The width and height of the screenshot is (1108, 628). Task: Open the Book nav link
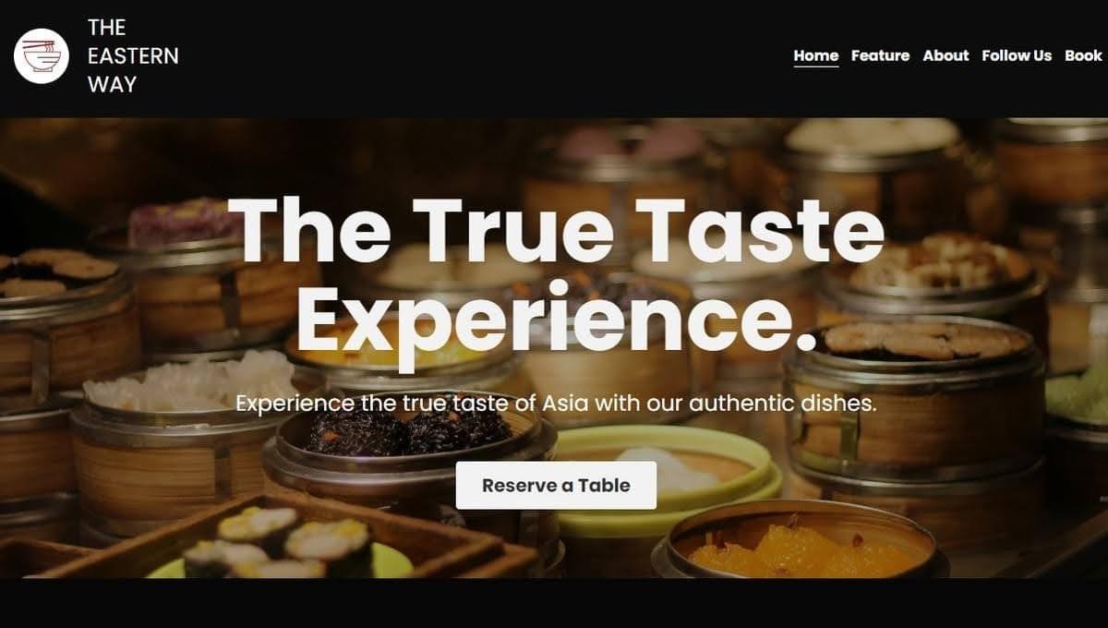pyautogui.click(x=1083, y=55)
